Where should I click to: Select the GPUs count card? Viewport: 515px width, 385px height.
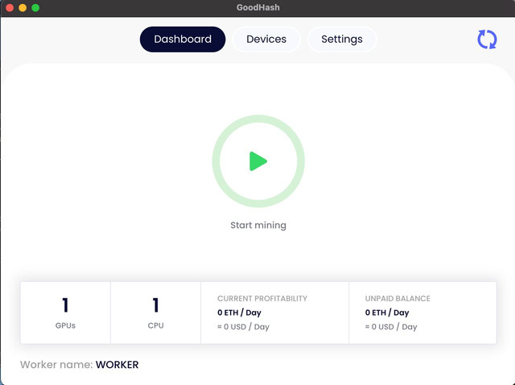(65, 313)
